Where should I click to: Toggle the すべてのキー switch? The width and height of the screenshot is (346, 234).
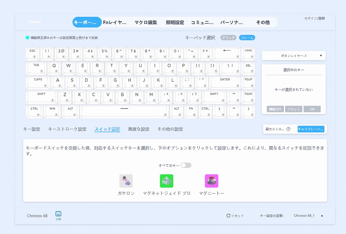186,165
